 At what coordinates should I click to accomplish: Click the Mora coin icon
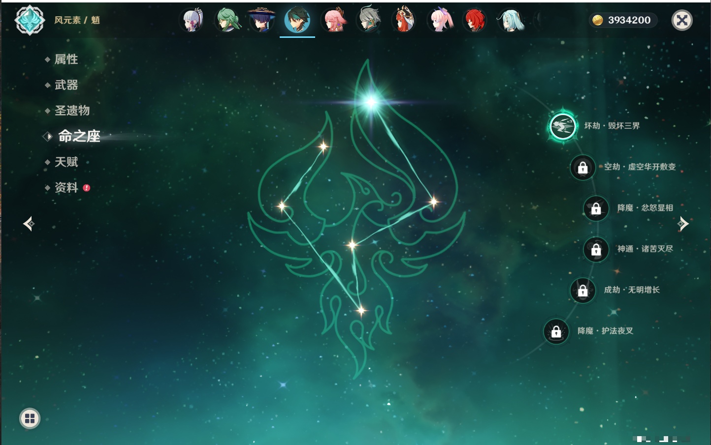(597, 20)
